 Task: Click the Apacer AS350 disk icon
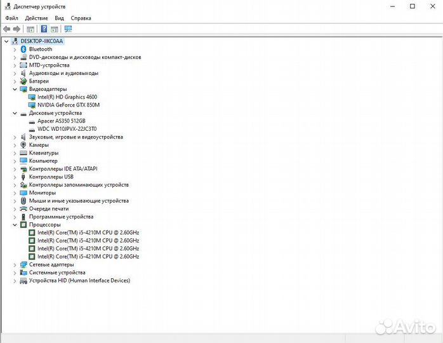32,122
